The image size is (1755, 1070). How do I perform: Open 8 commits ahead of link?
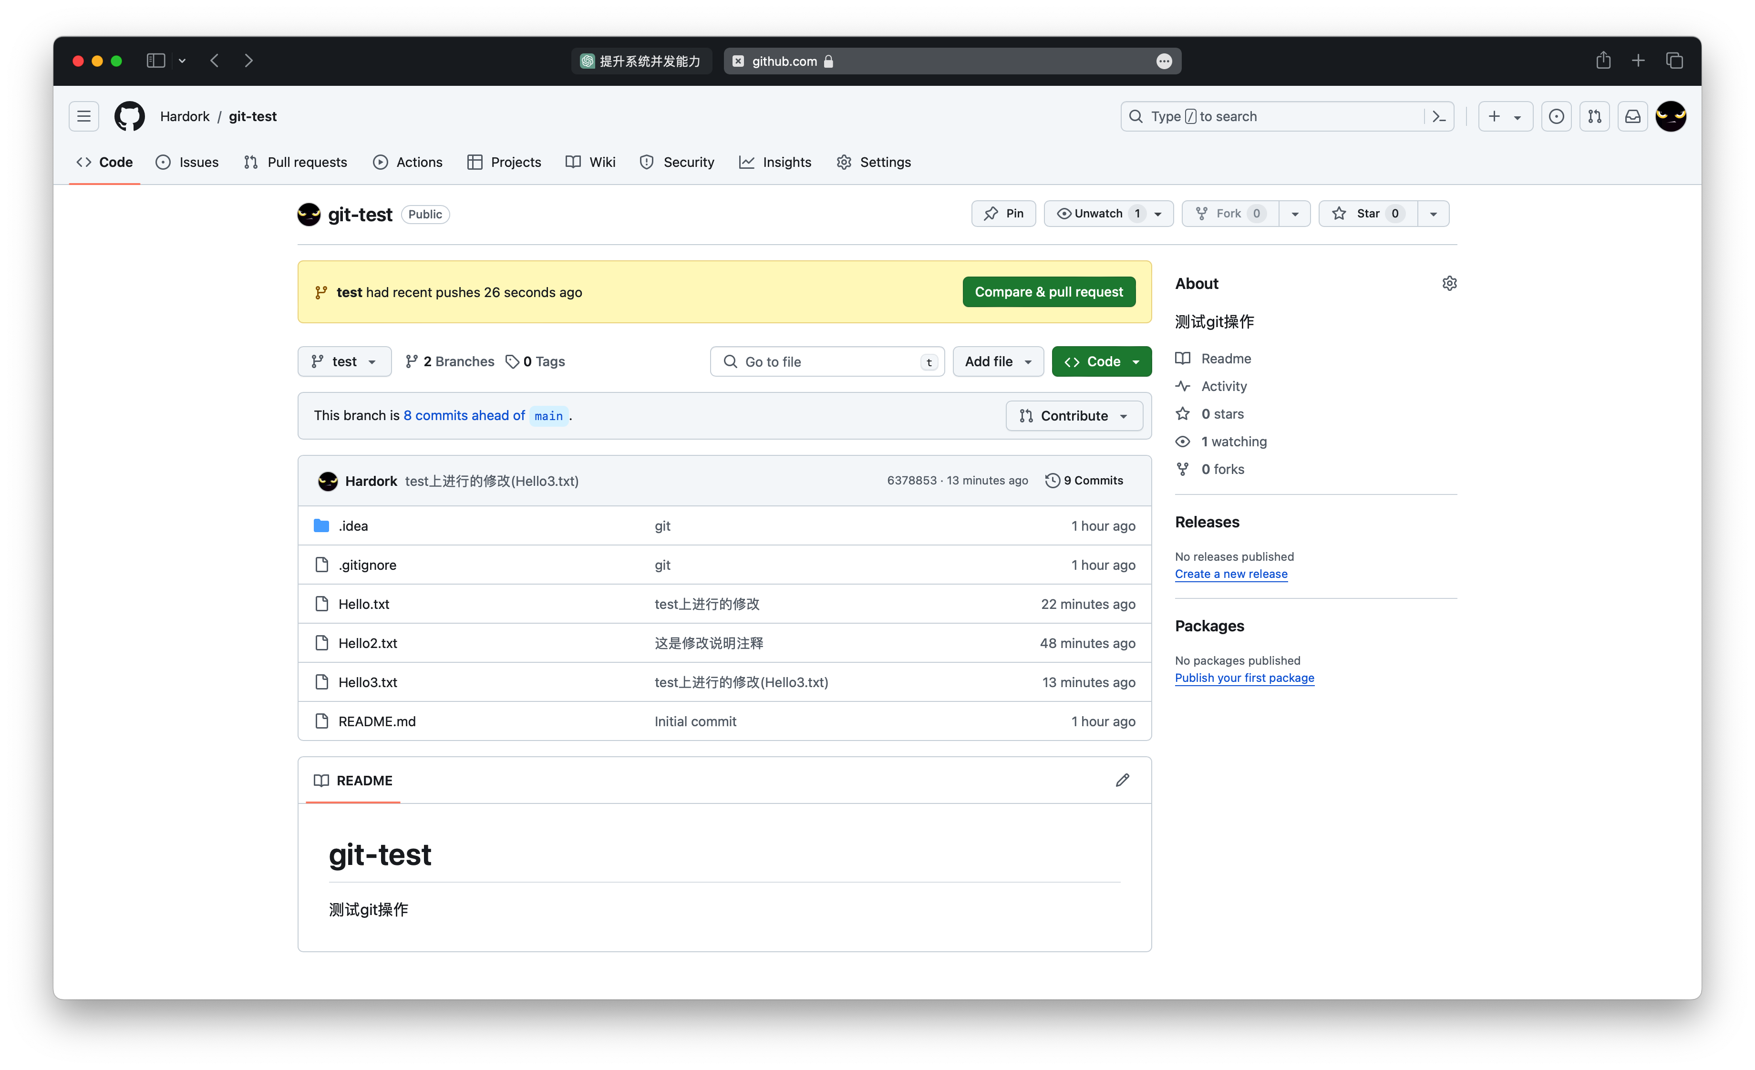(464, 416)
